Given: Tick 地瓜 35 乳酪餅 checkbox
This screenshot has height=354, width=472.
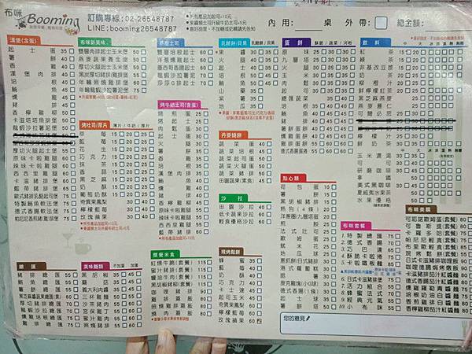Looking at the screenshot, I should 260,106.
